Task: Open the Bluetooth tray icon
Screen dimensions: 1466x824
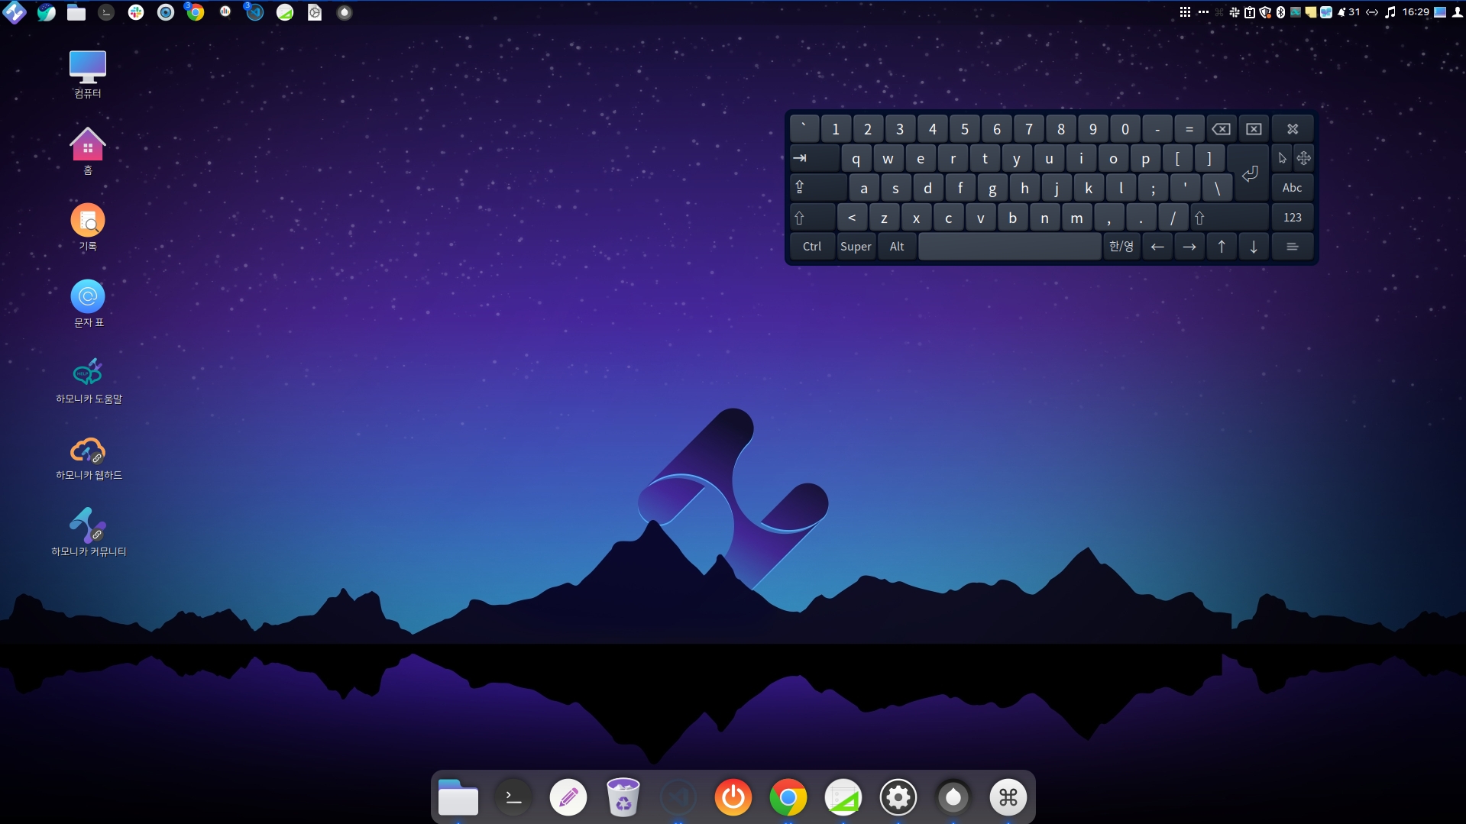Action: click(1280, 12)
